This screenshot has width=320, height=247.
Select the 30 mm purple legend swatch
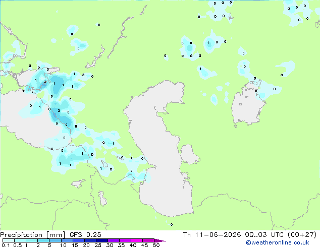(x=113, y=240)
